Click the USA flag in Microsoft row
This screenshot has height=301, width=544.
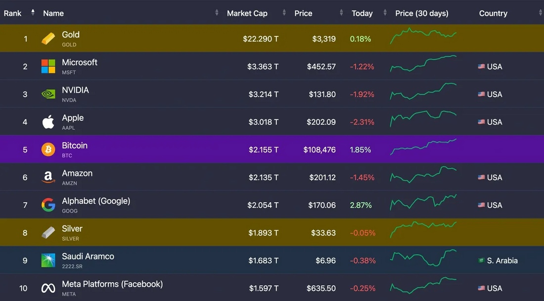[481, 67]
